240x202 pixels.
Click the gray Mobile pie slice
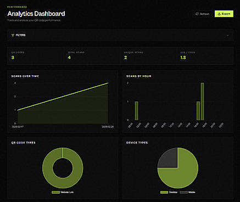[x=169, y=159]
